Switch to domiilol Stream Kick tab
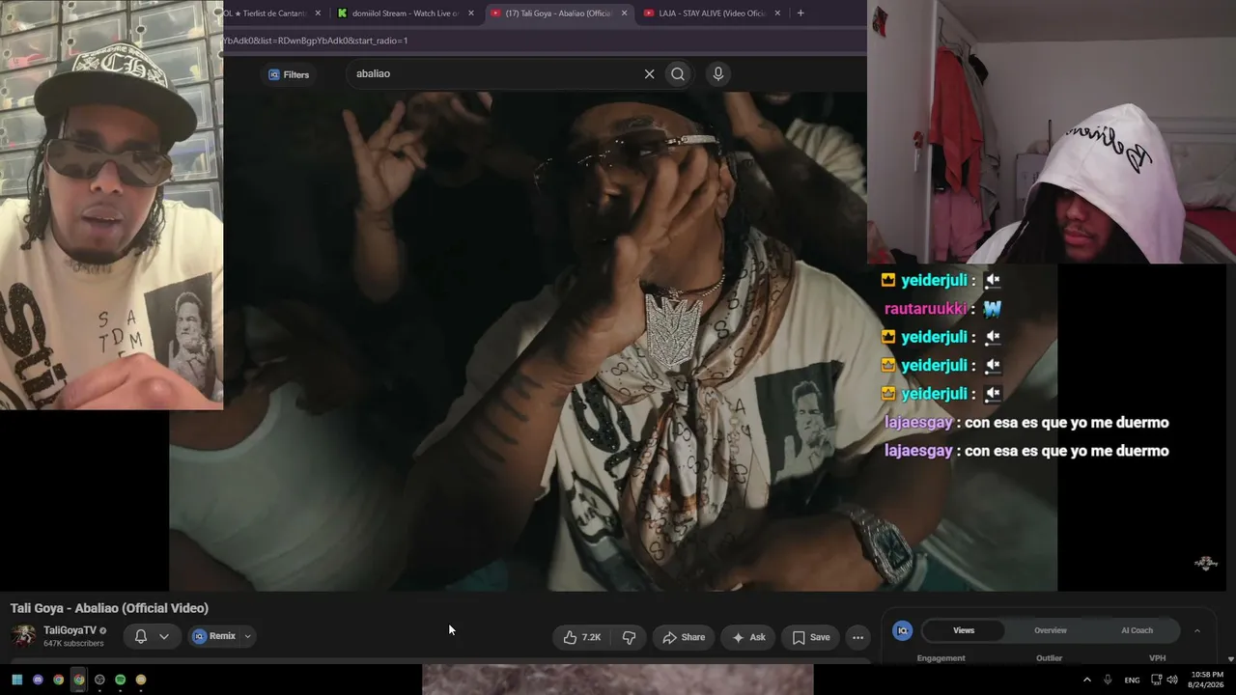The image size is (1236, 695). point(406,14)
